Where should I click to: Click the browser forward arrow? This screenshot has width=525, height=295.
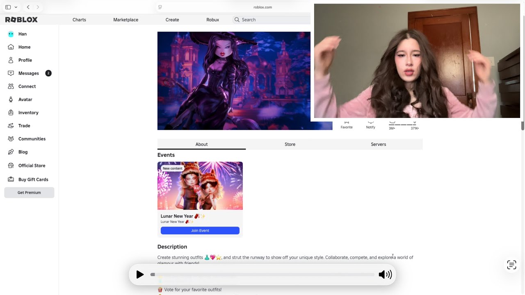point(38,7)
